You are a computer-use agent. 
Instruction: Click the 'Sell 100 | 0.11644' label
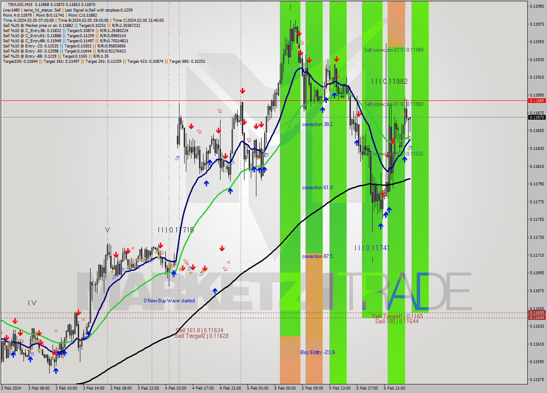pos(397,321)
